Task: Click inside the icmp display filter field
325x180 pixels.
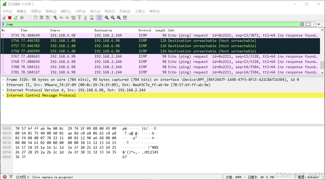Action: [x=153, y=24]
